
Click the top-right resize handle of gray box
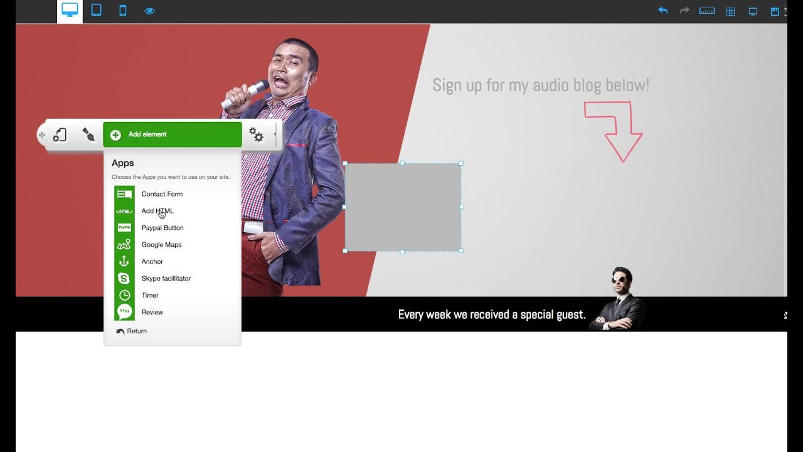click(461, 163)
